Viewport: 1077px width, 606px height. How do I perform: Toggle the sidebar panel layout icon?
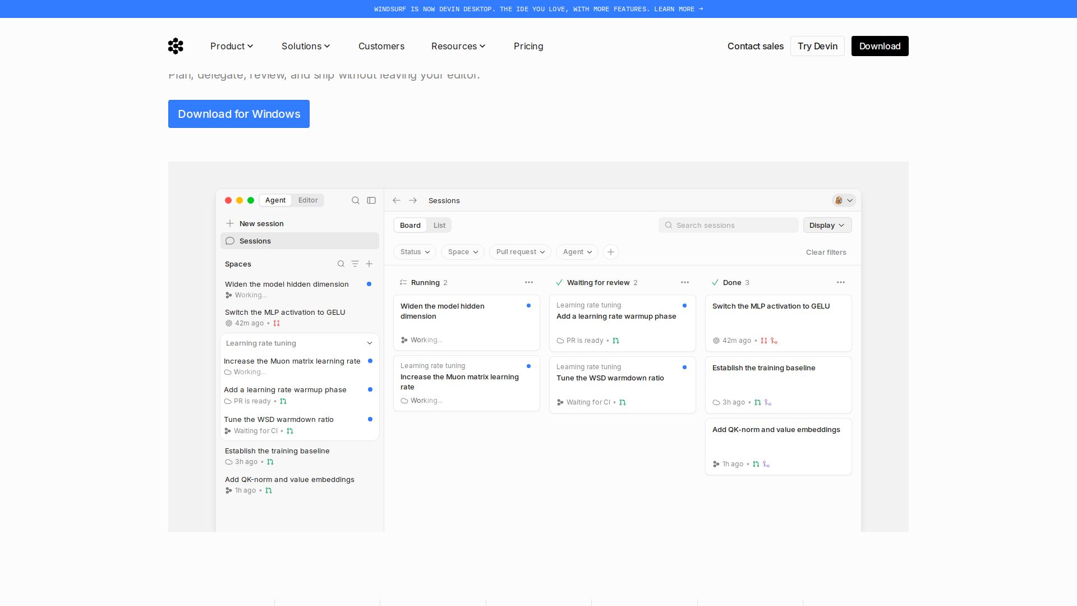coord(371,200)
